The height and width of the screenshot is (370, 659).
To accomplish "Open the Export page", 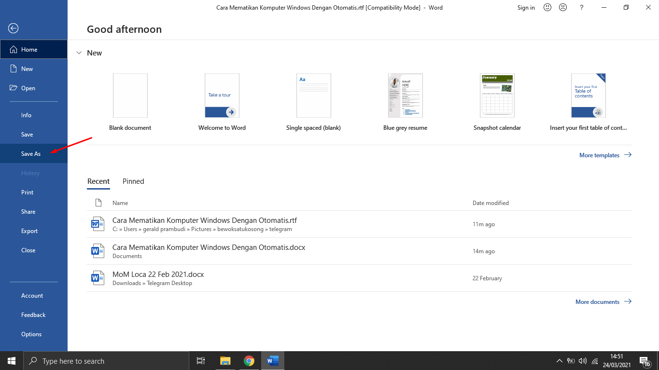I will [x=34, y=231].
